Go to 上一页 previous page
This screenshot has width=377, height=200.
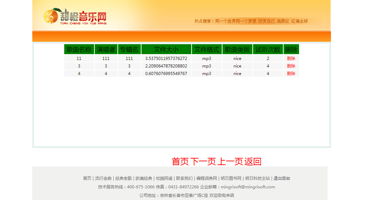pos(230,161)
